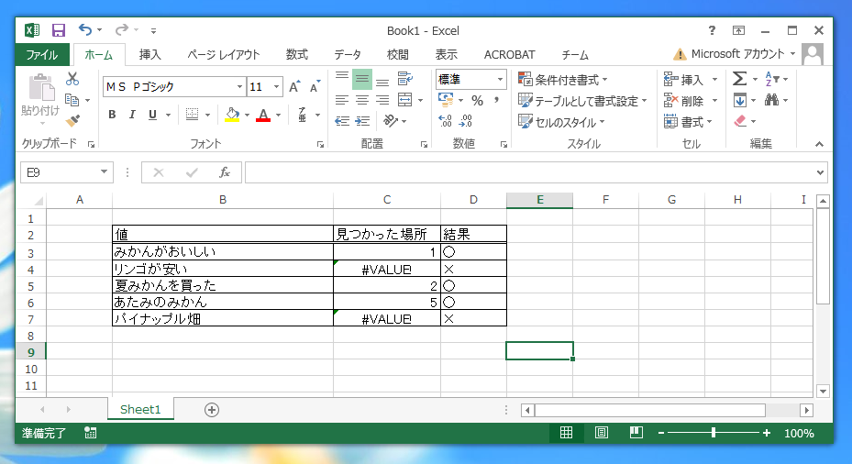Switch to the ページ レイアウト tab
The height and width of the screenshot is (464, 852).
tap(224, 55)
